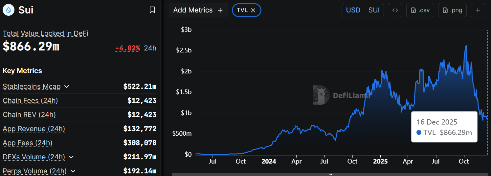Click the App Revenue (24h) label
Image resolution: width=491 pixels, height=176 pixels.
coord(34,129)
